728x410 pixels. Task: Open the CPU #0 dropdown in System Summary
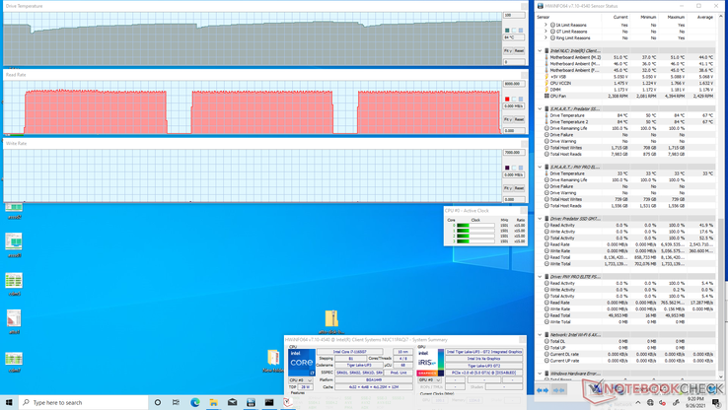301,380
